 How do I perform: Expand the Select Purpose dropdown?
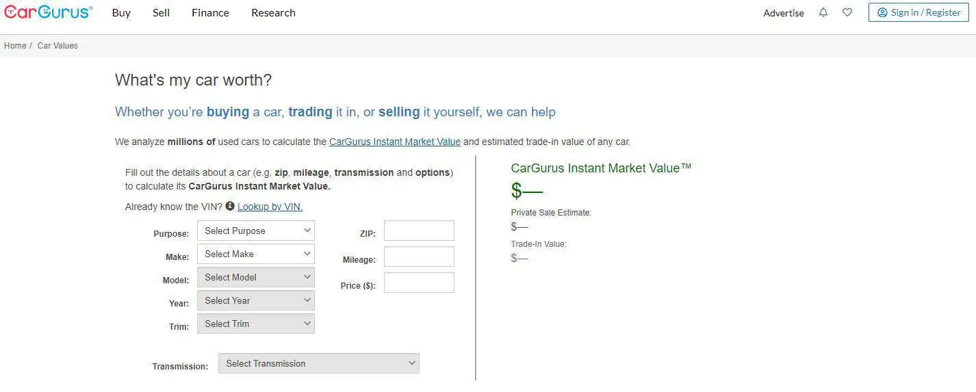click(x=256, y=231)
